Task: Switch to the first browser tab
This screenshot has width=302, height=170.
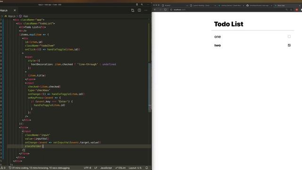Action: (x=174, y=6)
